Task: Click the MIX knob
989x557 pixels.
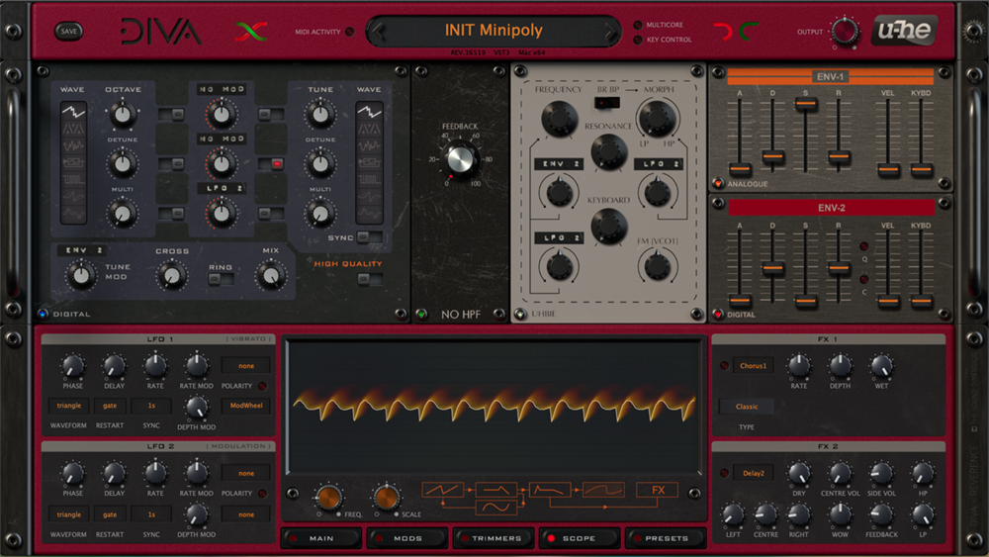Action: pyautogui.click(x=271, y=276)
